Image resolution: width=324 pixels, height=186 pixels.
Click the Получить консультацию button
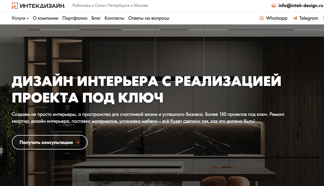coord(50,142)
